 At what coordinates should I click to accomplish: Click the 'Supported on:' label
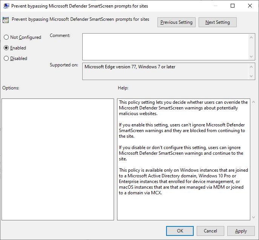[64, 65]
